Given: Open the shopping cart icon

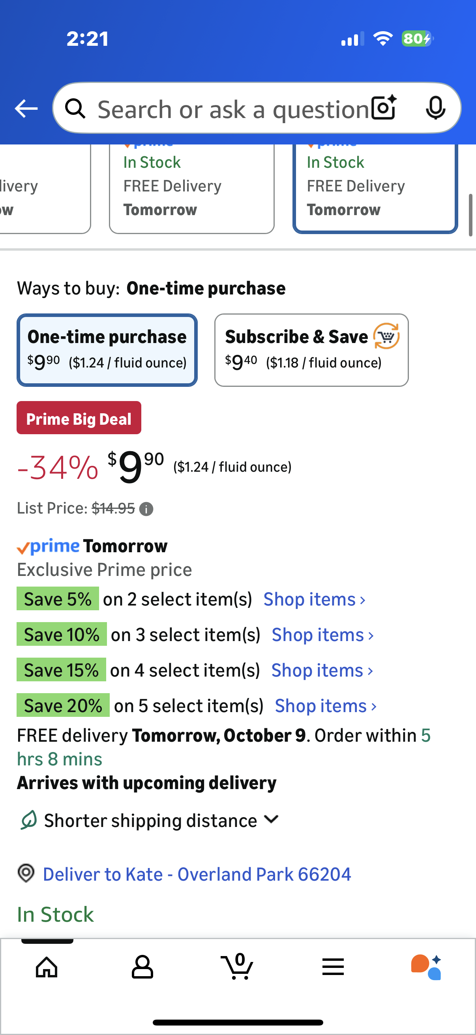Looking at the screenshot, I should [x=237, y=966].
